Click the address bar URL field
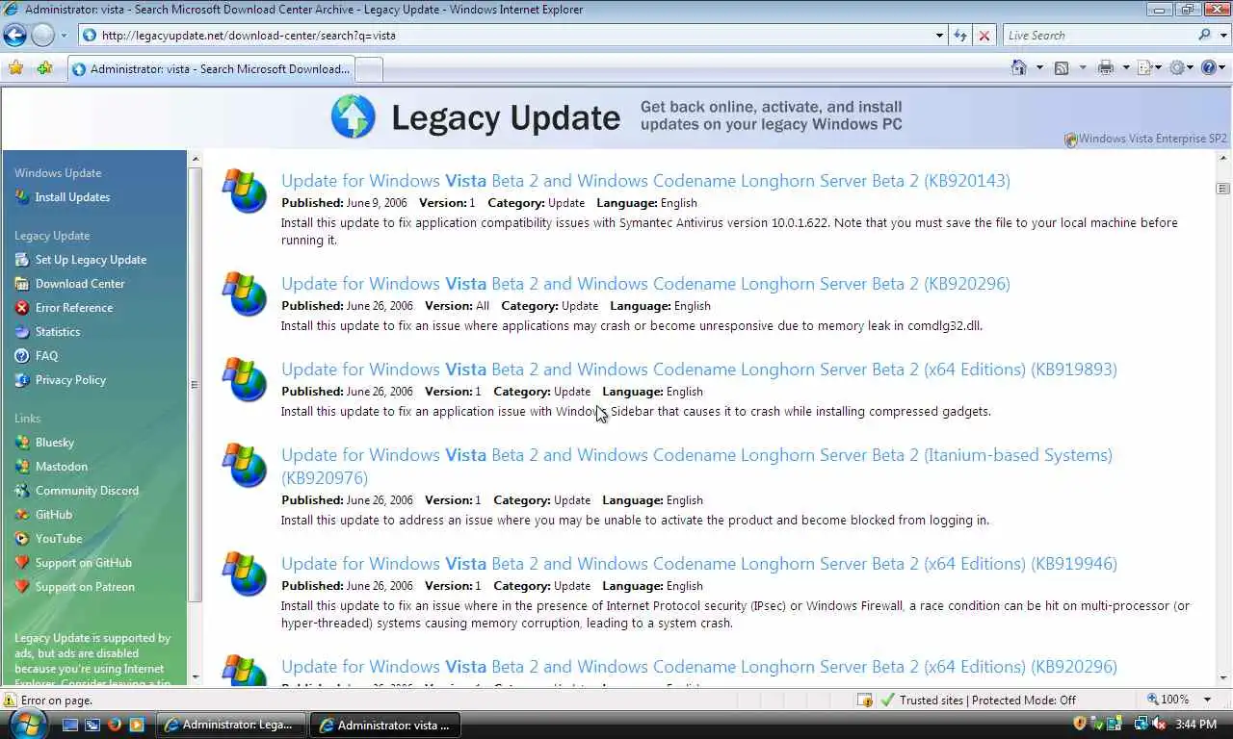The width and height of the screenshot is (1233, 739). [x=507, y=36]
